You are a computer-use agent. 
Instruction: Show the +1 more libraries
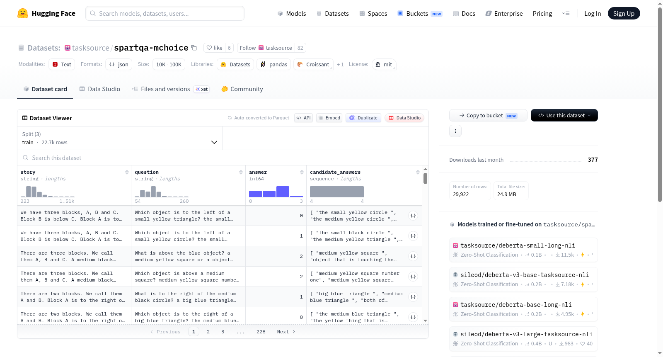340,64
